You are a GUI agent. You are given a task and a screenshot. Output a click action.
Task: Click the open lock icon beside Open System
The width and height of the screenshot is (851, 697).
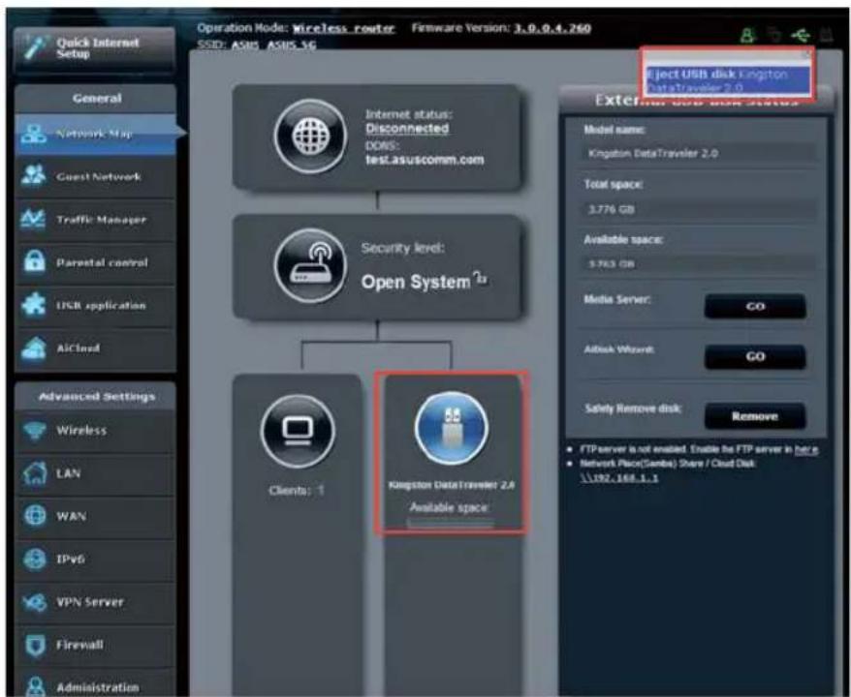481,278
